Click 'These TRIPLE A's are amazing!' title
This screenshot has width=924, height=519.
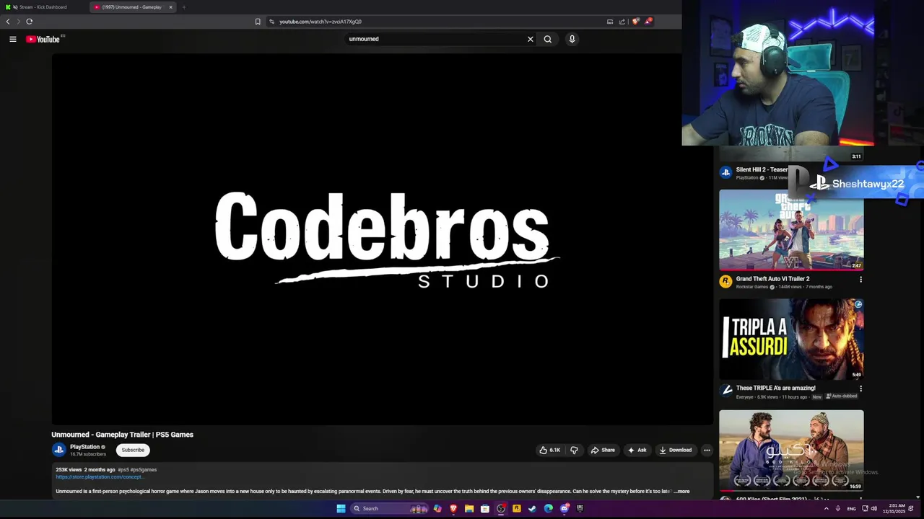(x=775, y=389)
